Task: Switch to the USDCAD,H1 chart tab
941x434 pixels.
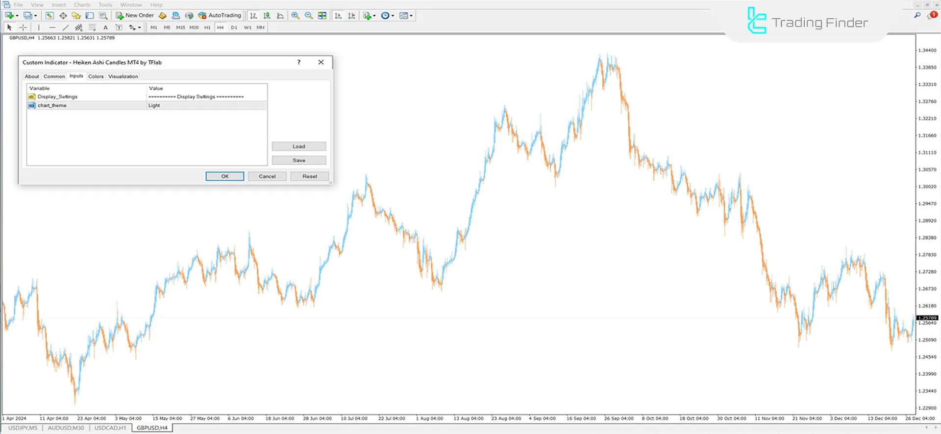Action: pos(110,428)
